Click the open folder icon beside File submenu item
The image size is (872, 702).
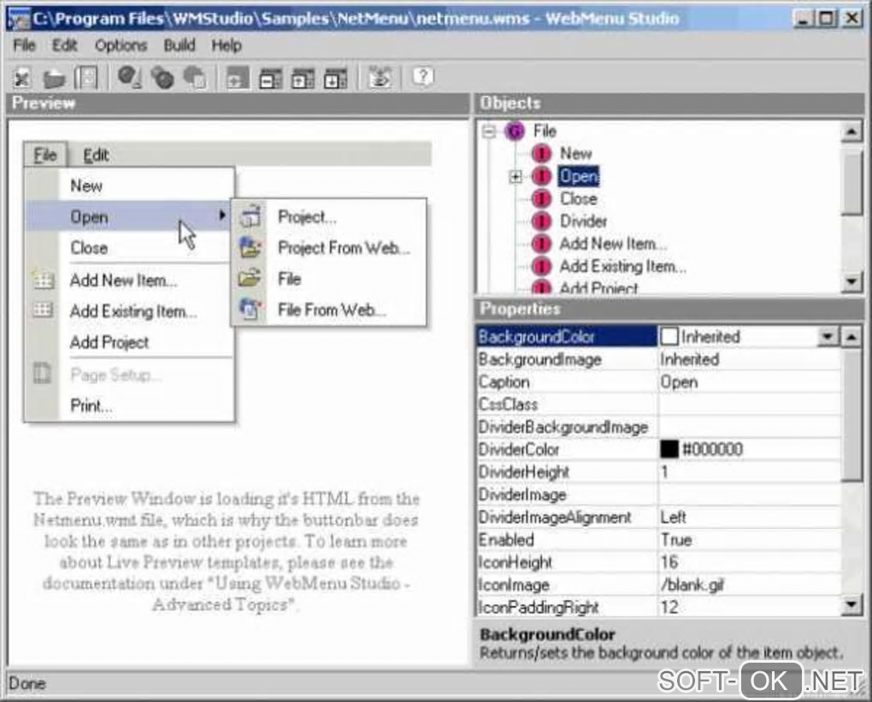click(250, 278)
